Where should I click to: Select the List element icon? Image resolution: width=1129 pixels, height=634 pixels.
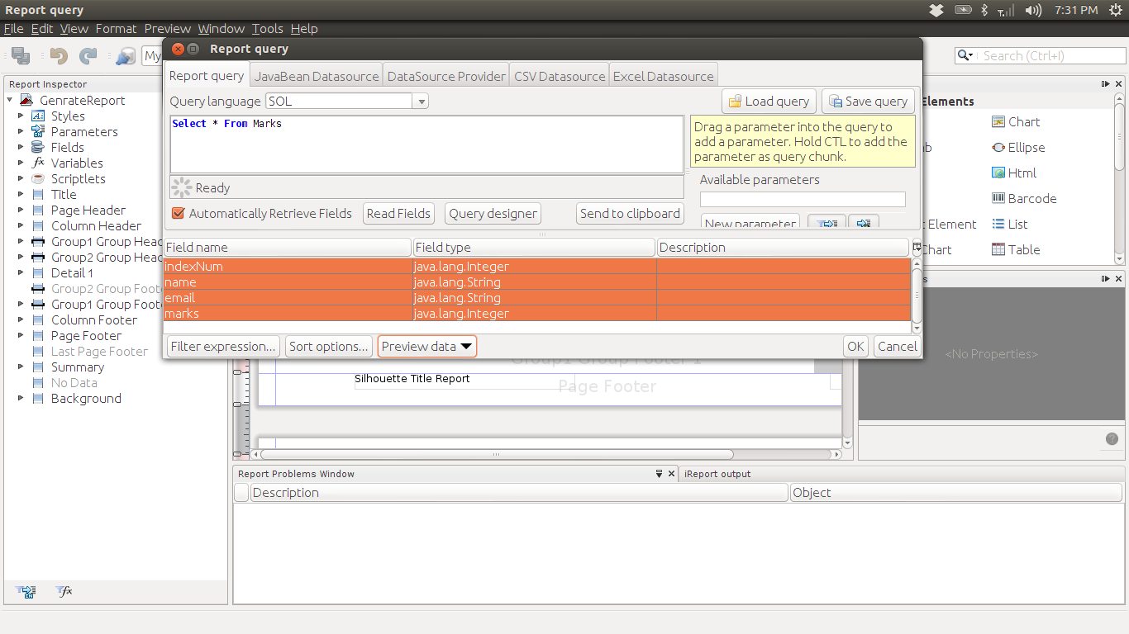[1013, 224]
